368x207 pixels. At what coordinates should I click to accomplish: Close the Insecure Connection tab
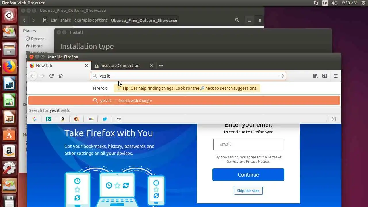pyautogui.click(x=151, y=66)
